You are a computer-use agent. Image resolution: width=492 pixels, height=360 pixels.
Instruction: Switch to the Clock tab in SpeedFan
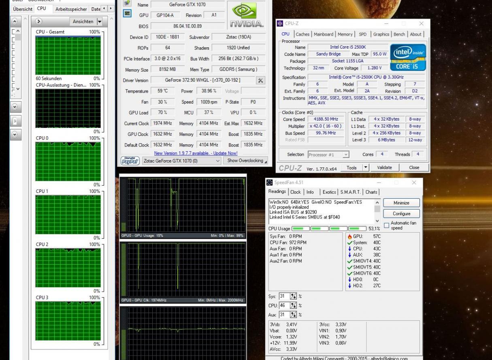296,192
